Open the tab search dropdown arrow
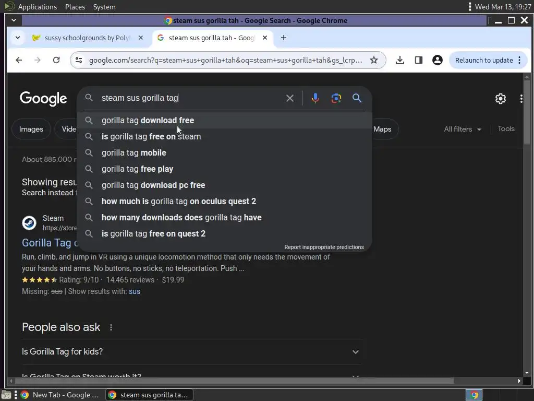Screen dimensions: 534x401 (x=18, y=38)
